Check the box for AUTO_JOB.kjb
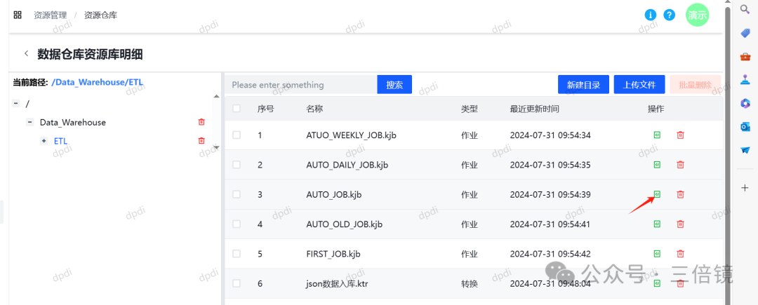The image size is (758, 305). [237, 194]
